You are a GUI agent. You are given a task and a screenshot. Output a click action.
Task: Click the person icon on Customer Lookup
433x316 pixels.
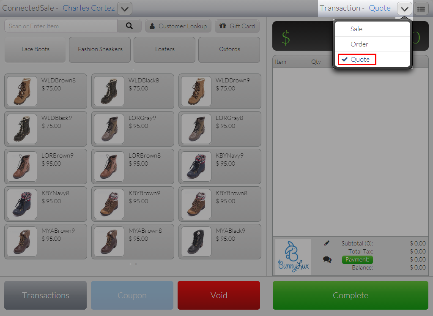152,26
